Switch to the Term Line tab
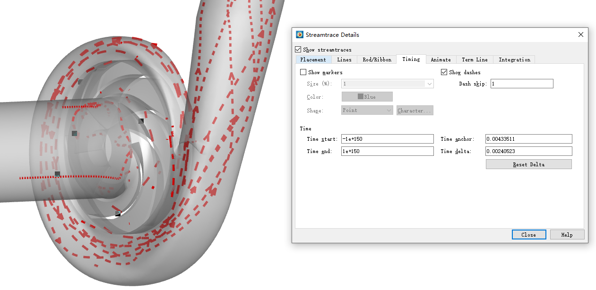The image size is (596, 290). [x=475, y=60]
